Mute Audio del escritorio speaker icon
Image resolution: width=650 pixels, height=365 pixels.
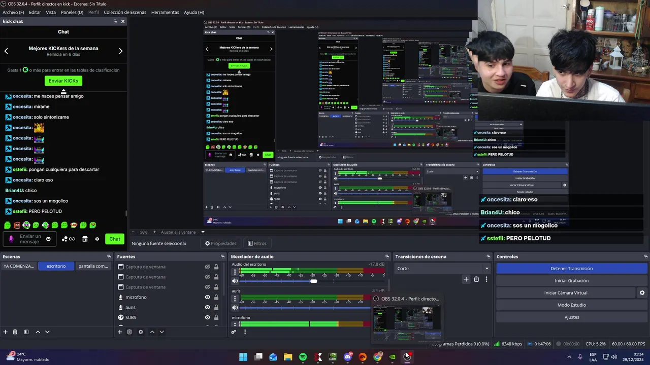click(x=235, y=281)
